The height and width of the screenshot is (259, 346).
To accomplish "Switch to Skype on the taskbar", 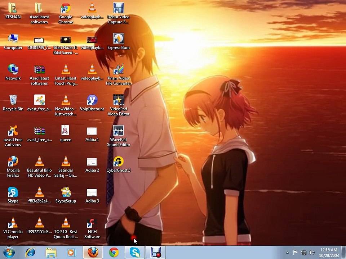I will click(x=135, y=253).
